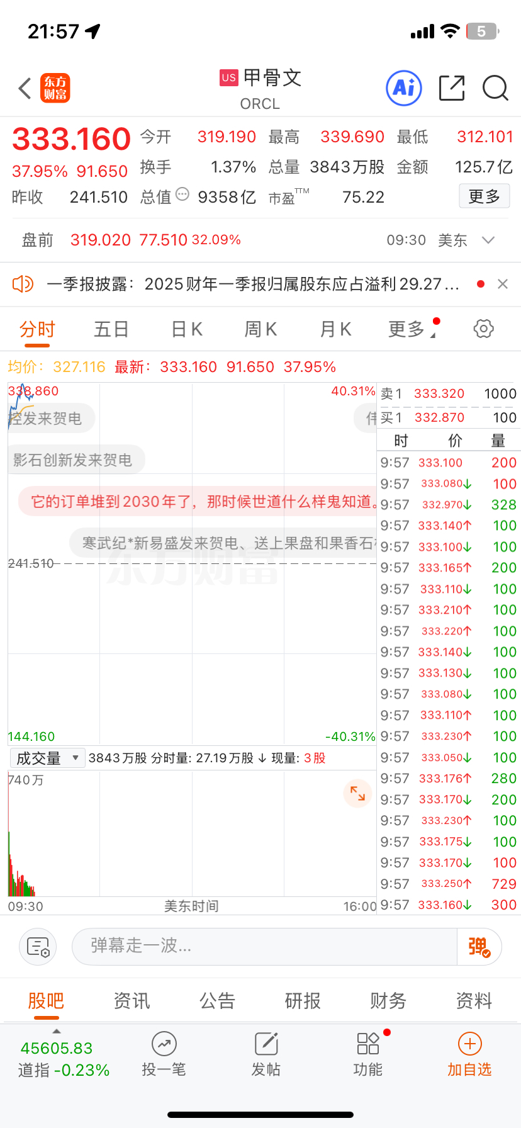Open the 一季报披露 announcement text
Viewport: 521px width, 1128px height.
252,284
